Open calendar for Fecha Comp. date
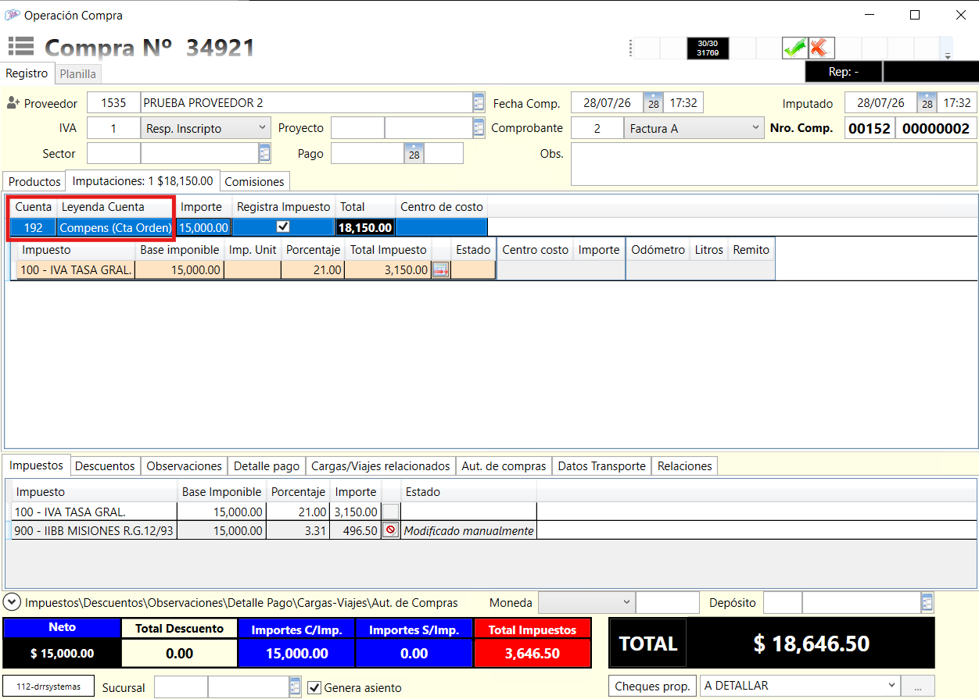 [653, 103]
